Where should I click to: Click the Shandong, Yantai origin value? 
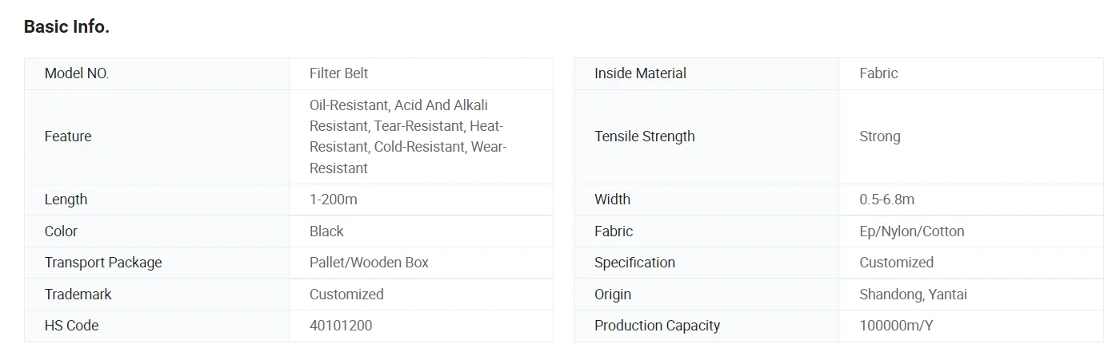[x=913, y=295]
